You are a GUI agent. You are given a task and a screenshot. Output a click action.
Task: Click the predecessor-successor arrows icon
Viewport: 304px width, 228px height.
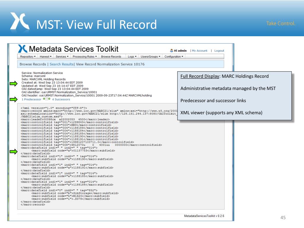pyautogui.click(x=47, y=99)
